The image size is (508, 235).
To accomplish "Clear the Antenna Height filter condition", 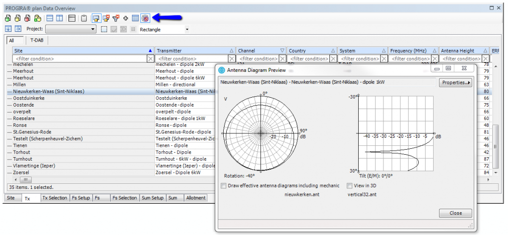I will click(x=485, y=59).
